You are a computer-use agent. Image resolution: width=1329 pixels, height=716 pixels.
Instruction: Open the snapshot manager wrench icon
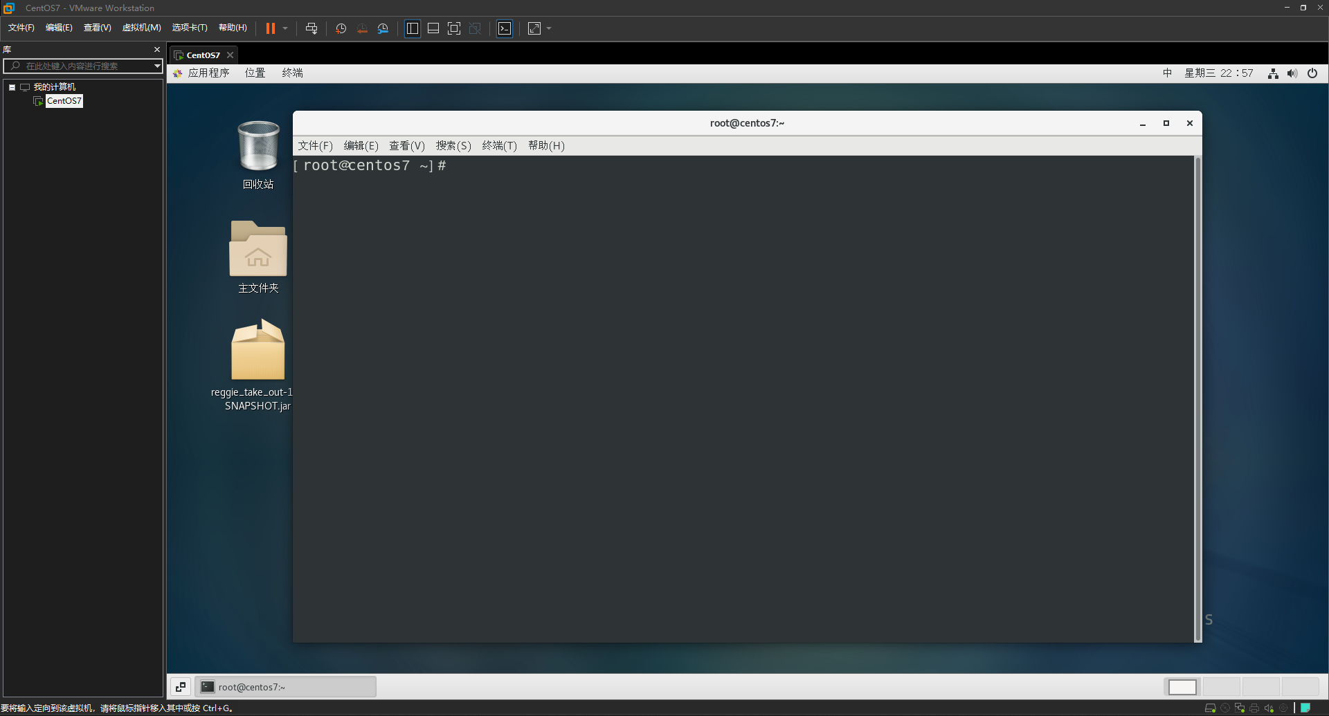tap(383, 28)
